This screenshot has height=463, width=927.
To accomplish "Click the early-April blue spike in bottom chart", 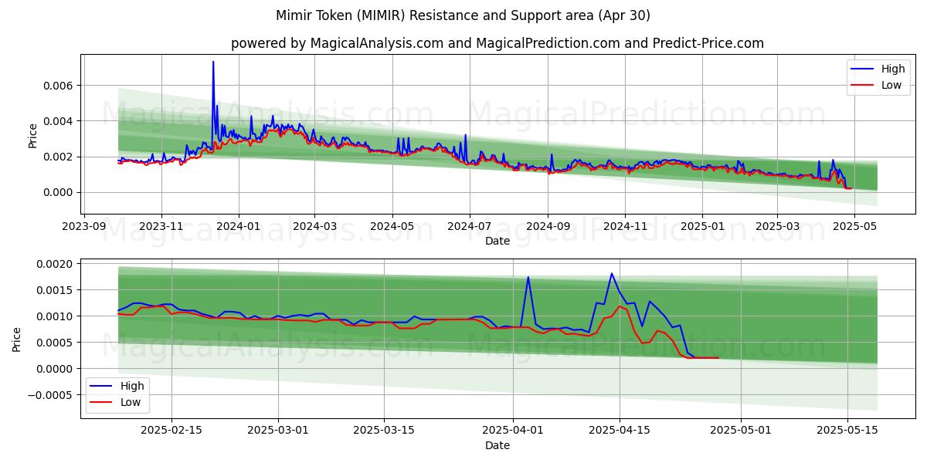I will coord(528,278).
